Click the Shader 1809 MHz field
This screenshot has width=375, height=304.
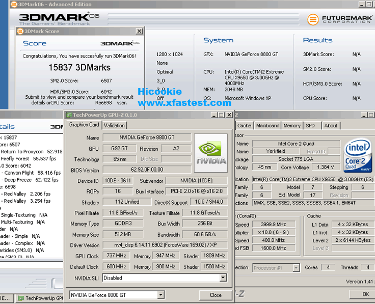coord(215,256)
